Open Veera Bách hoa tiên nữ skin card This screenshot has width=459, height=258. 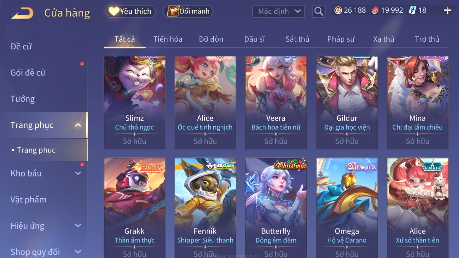276,103
